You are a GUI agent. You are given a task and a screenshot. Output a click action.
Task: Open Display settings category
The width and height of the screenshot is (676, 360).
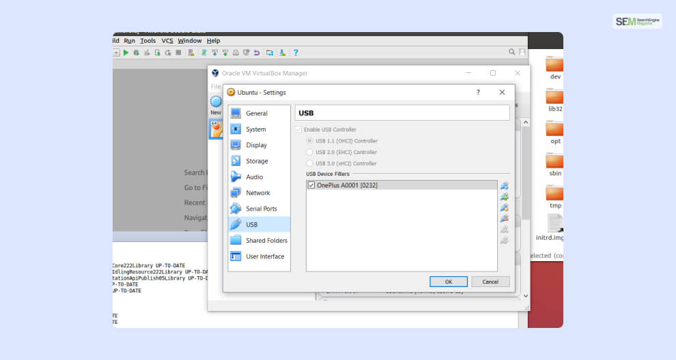[259, 145]
